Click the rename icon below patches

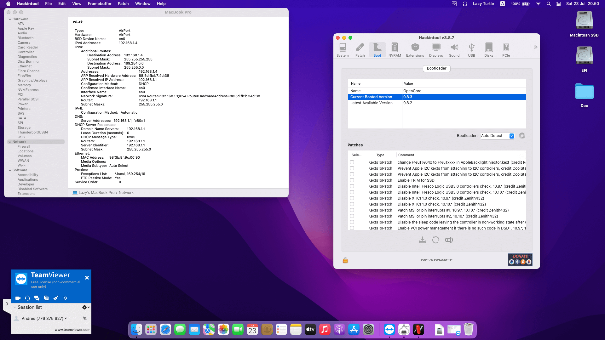tap(449, 240)
